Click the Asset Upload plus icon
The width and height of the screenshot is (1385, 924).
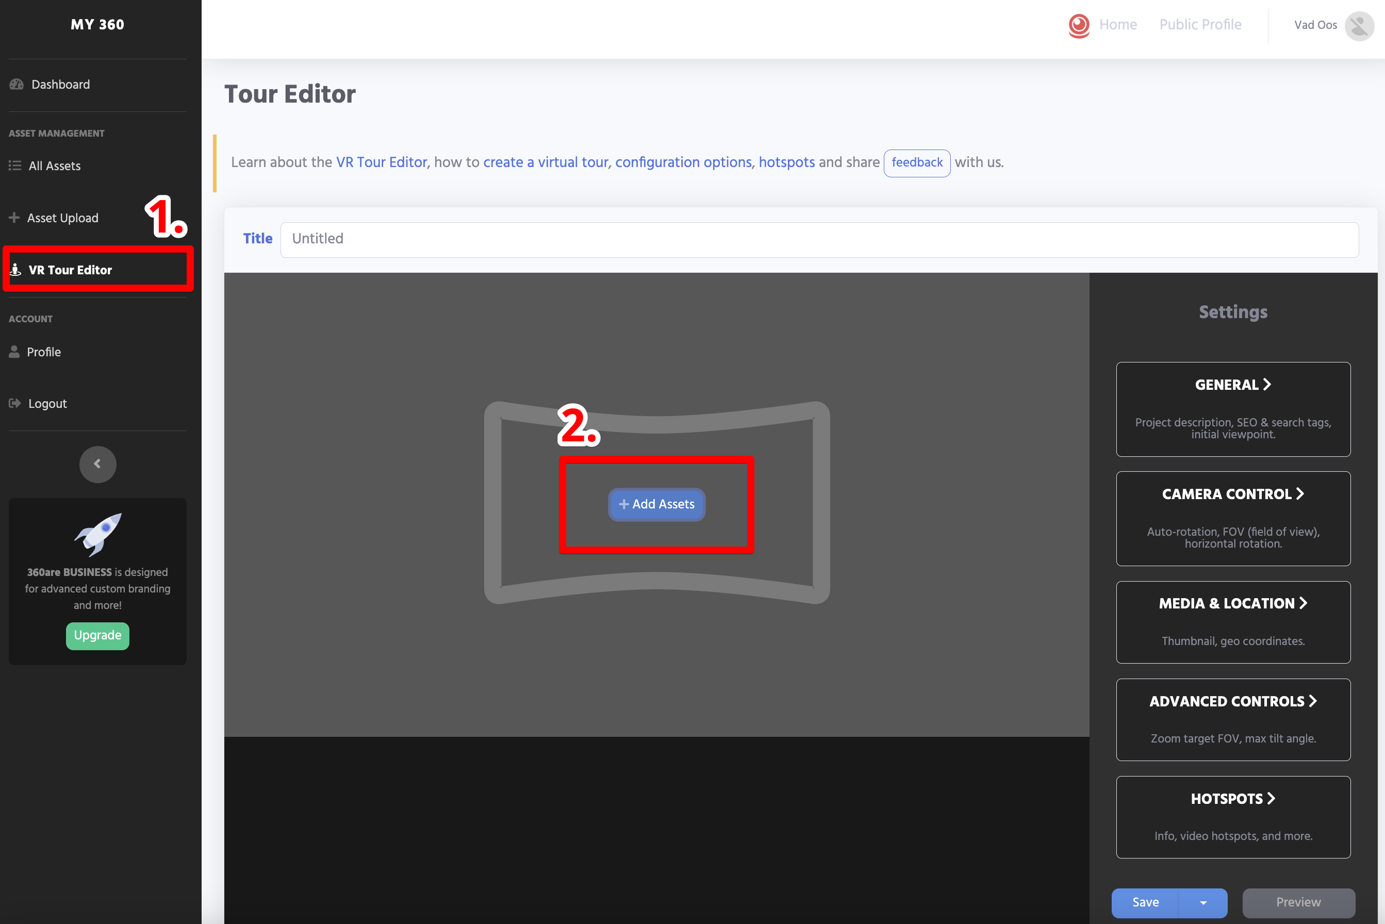[14, 218]
